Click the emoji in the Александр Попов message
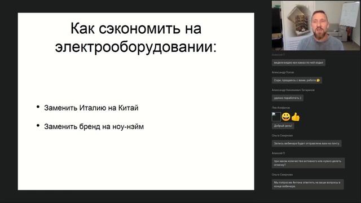 click(318, 80)
